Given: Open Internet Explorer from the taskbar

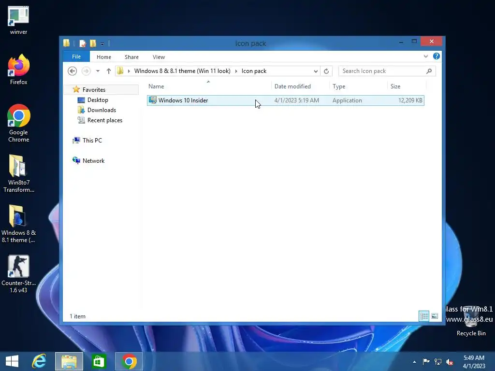Looking at the screenshot, I should point(39,361).
